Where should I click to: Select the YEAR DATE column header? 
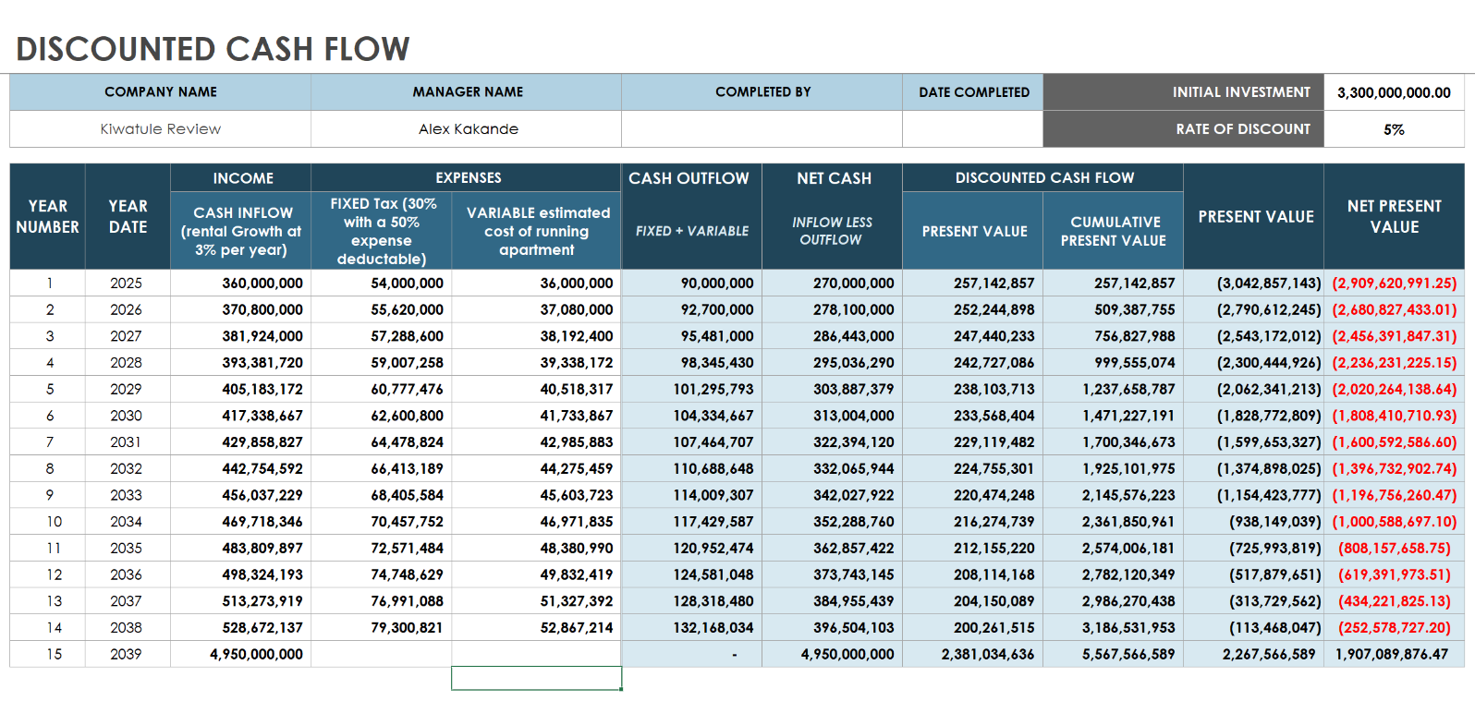(128, 216)
